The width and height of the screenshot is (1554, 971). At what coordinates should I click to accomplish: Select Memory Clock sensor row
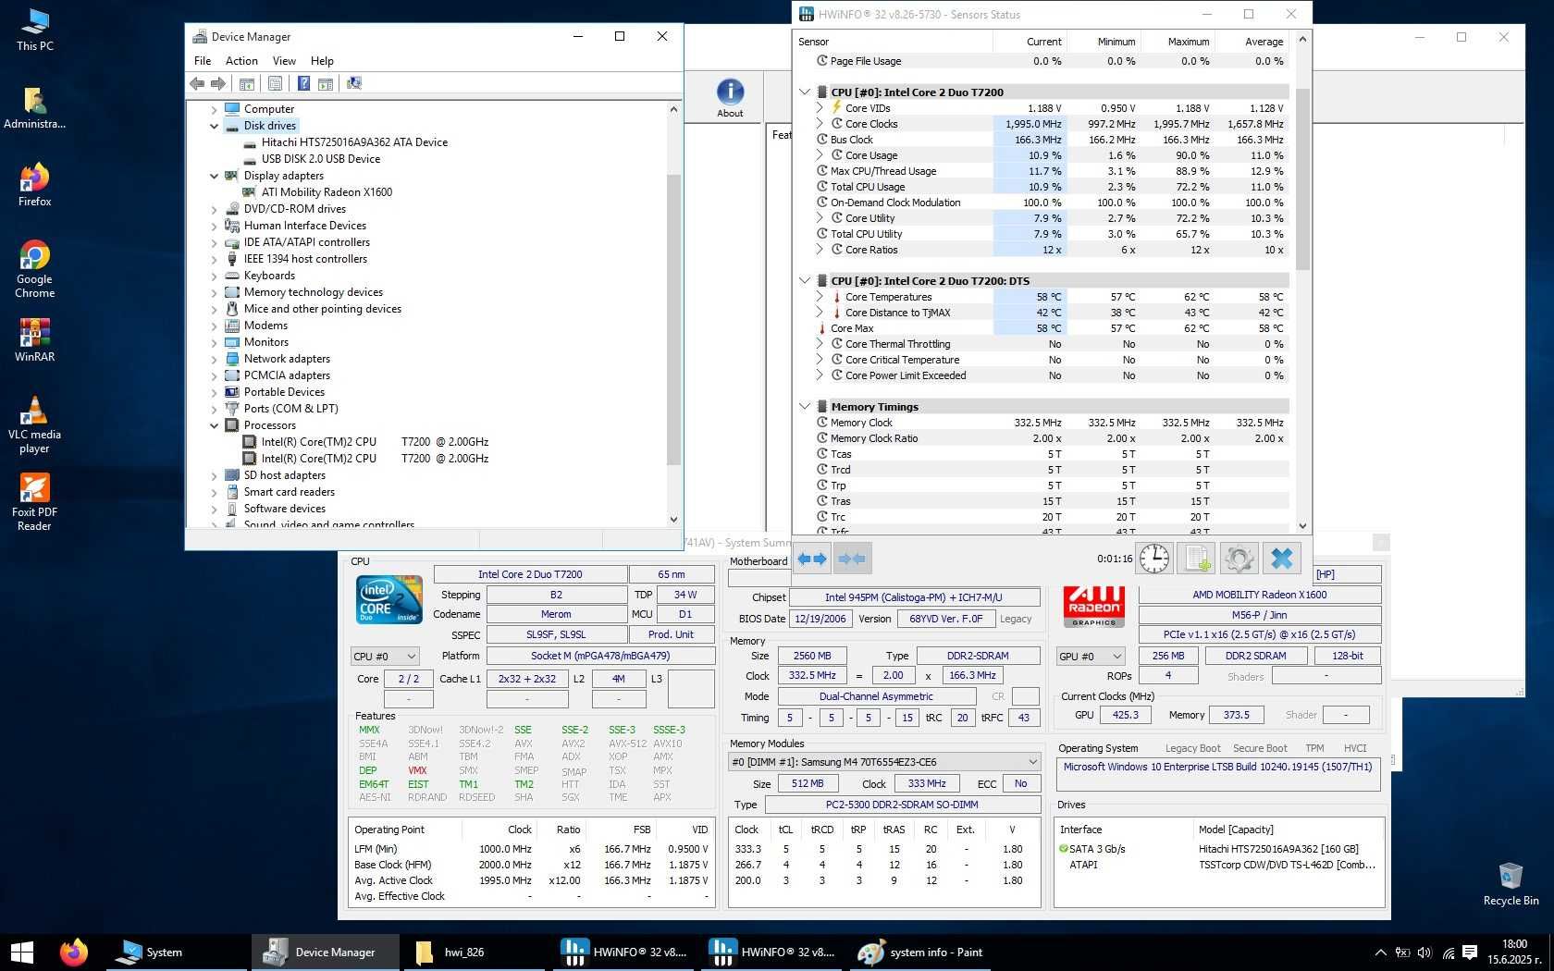click(1042, 423)
